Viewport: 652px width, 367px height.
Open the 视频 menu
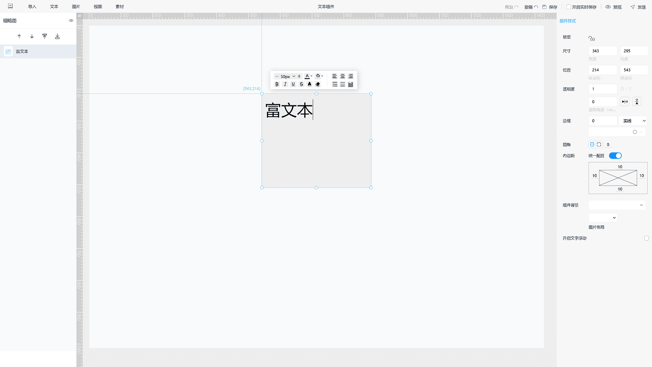[x=98, y=7]
